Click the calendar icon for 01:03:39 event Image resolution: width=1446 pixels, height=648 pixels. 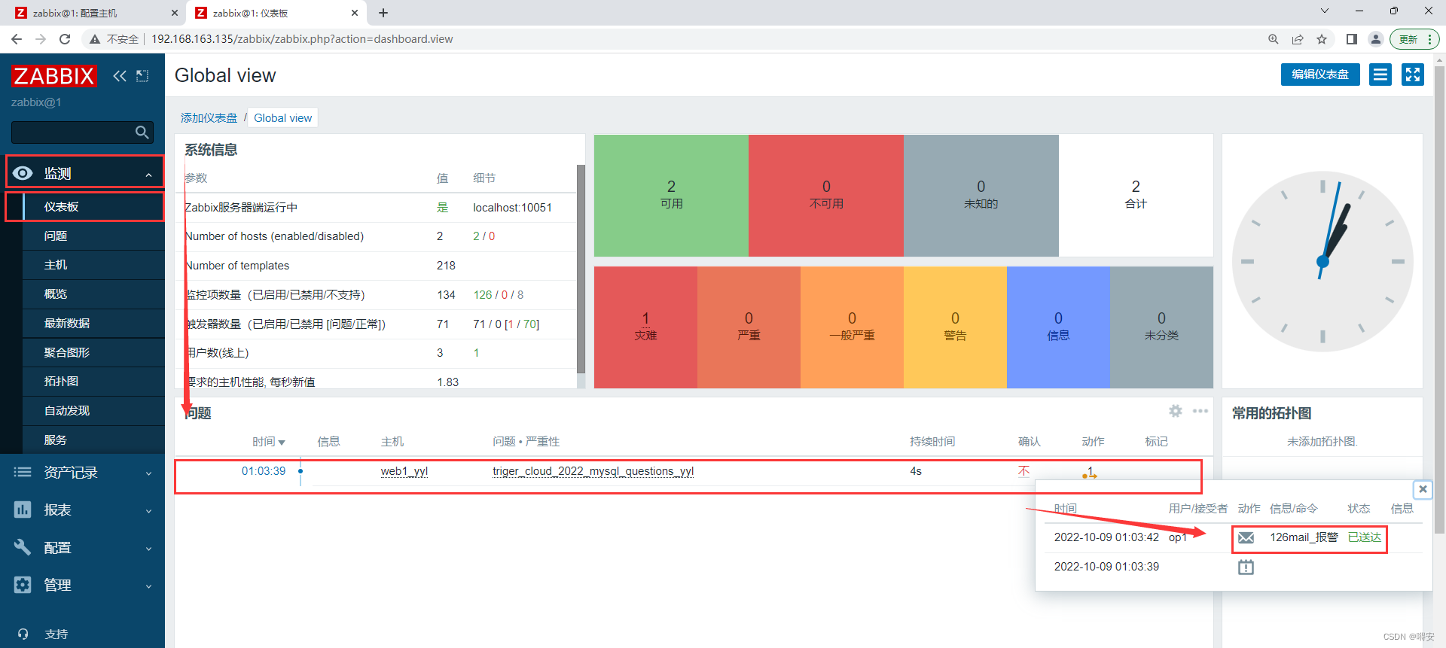coord(1246,567)
